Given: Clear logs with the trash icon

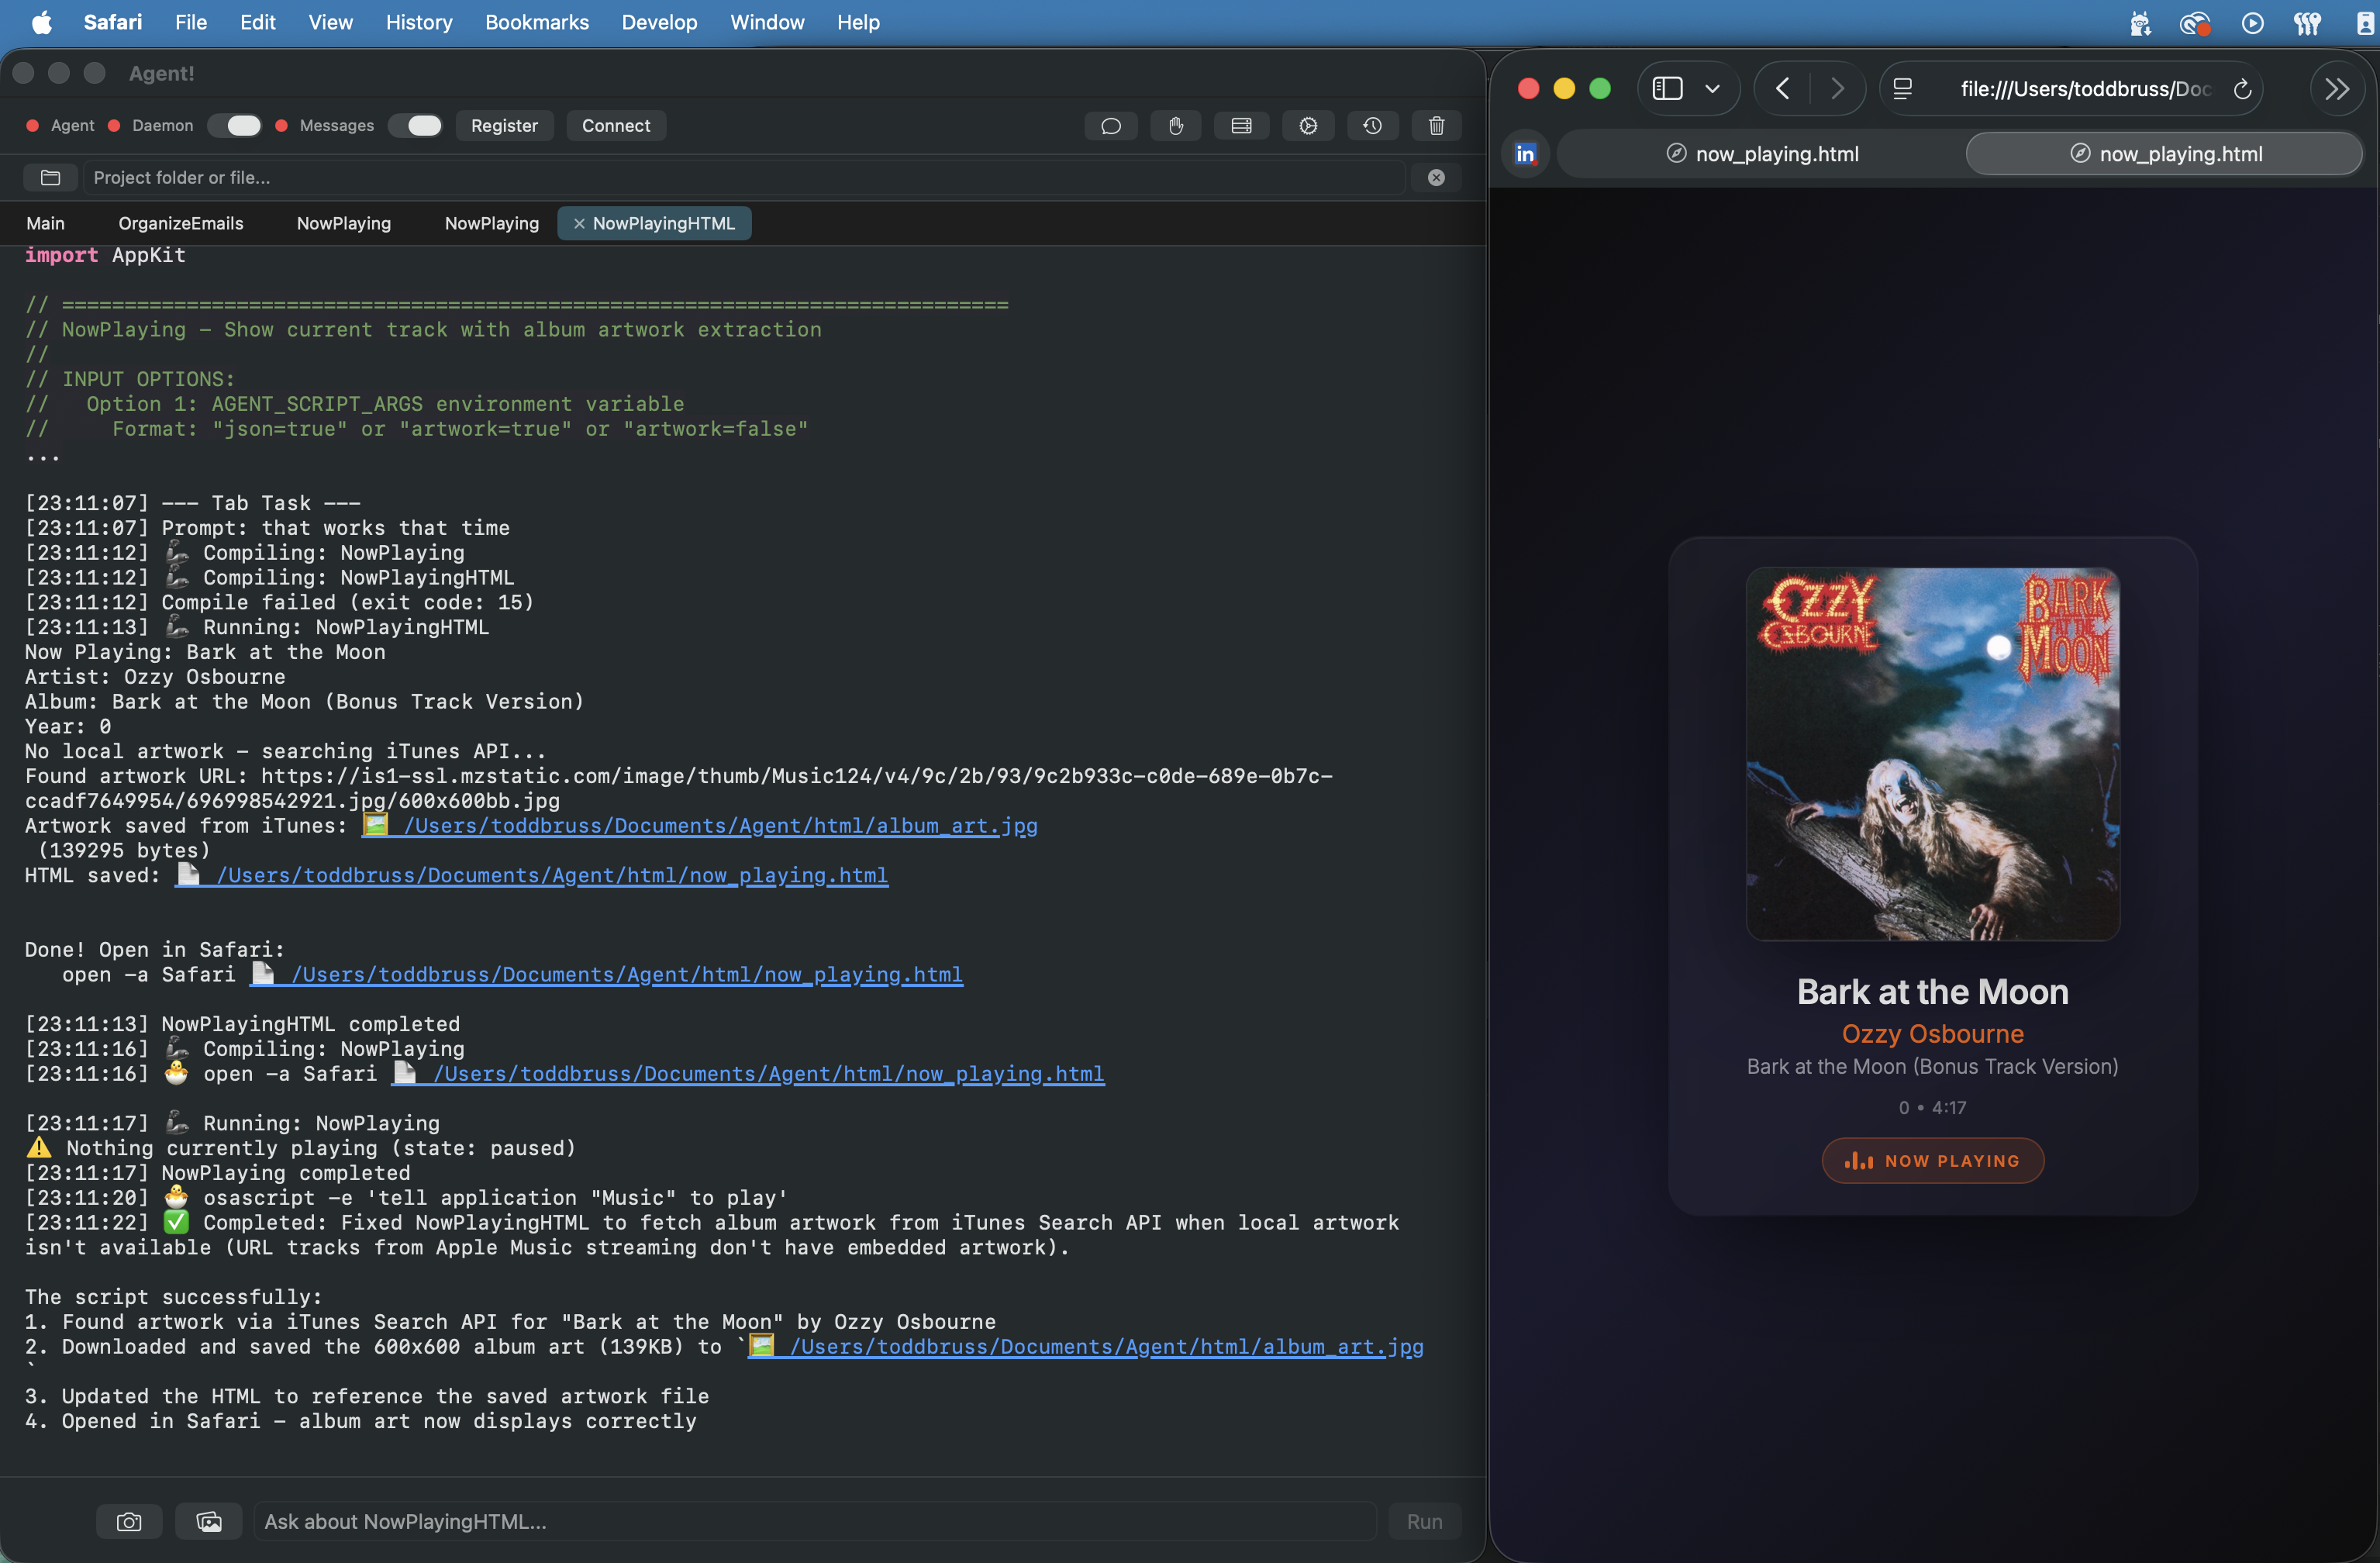Looking at the screenshot, I should point(1436,126).
